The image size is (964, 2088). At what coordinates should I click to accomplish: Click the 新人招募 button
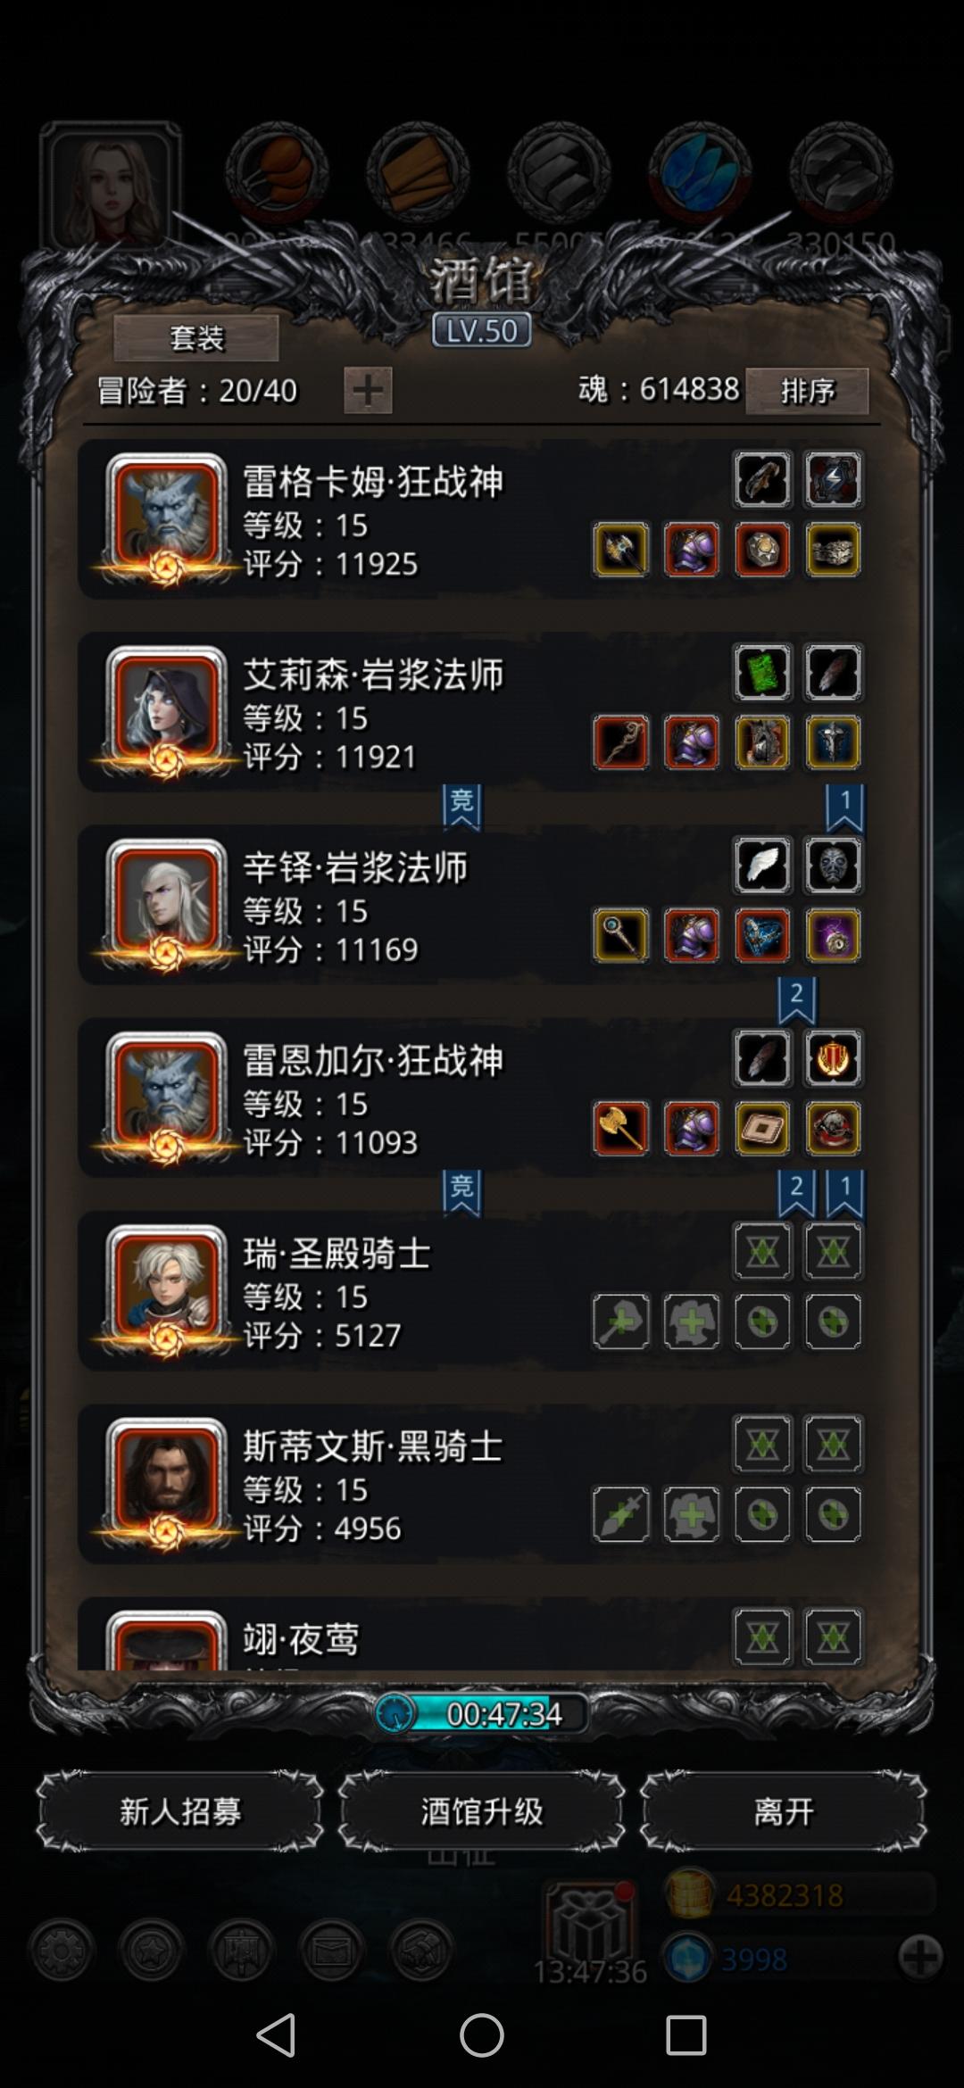coord(180,1811)
